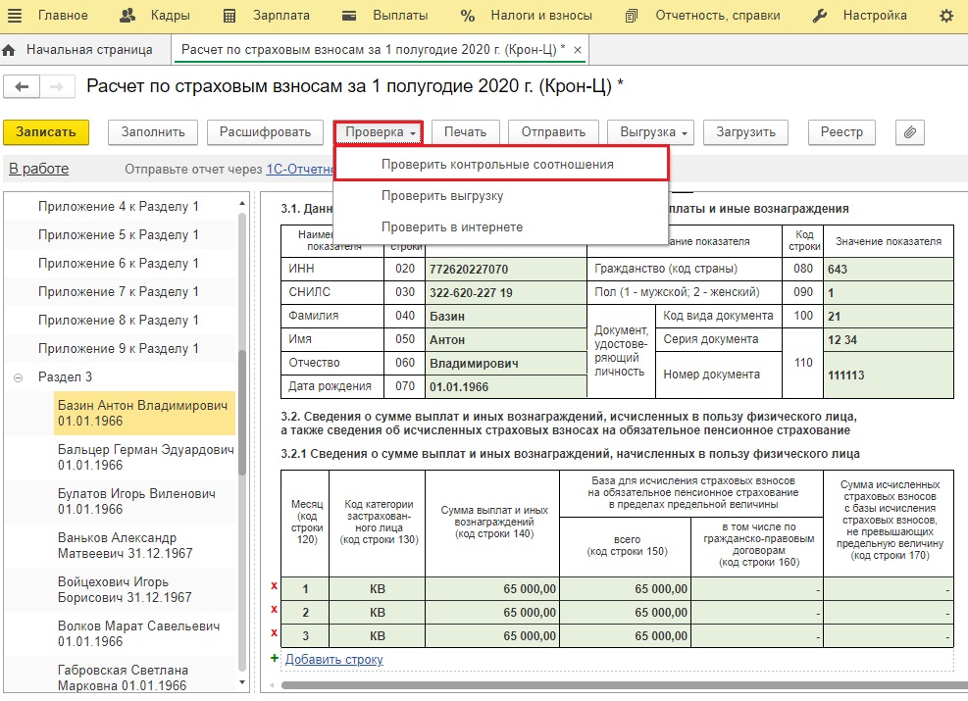The image size is (968, 701).
Task: Click the paperclip attachments button
Action: tap(910, 132)
